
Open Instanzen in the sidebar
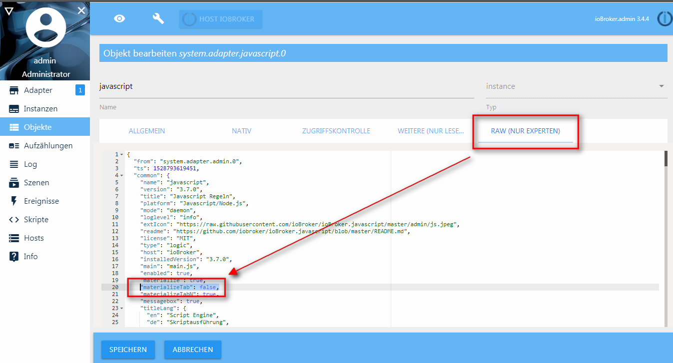[x=45, y=109]
